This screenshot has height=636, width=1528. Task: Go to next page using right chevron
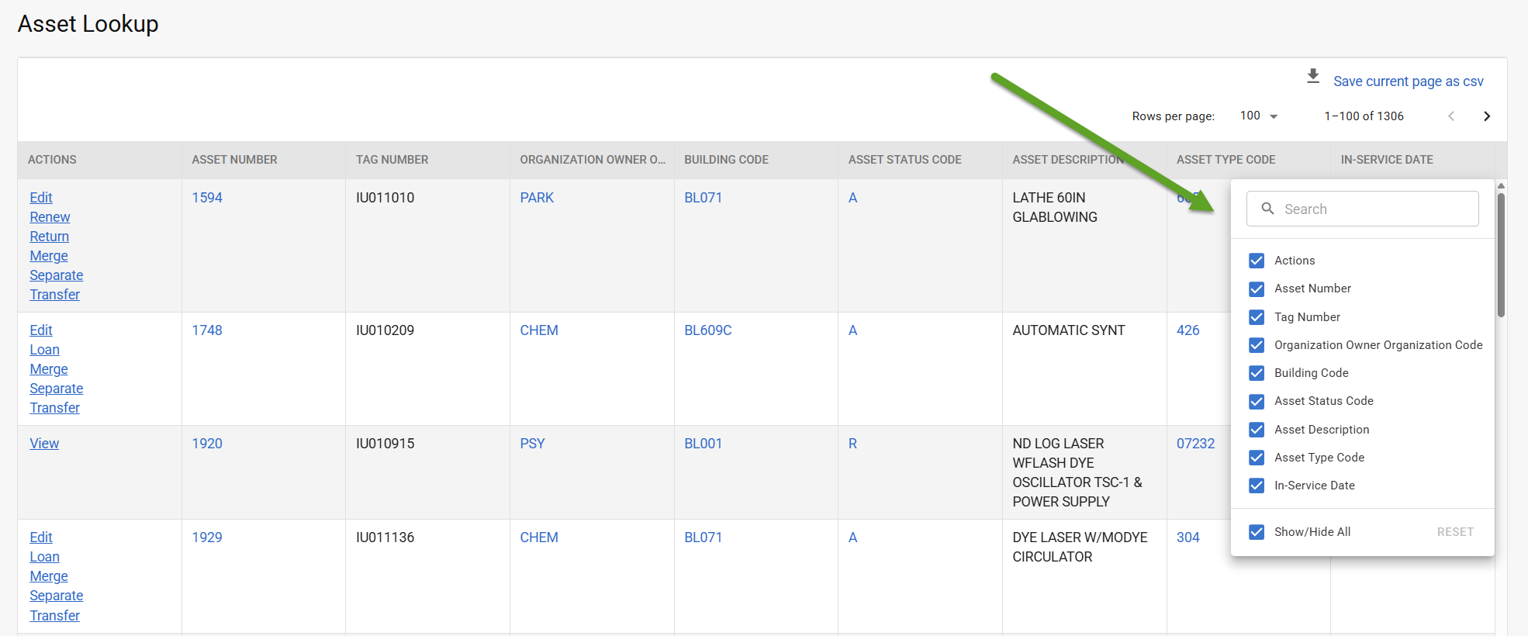(1486, 116)
